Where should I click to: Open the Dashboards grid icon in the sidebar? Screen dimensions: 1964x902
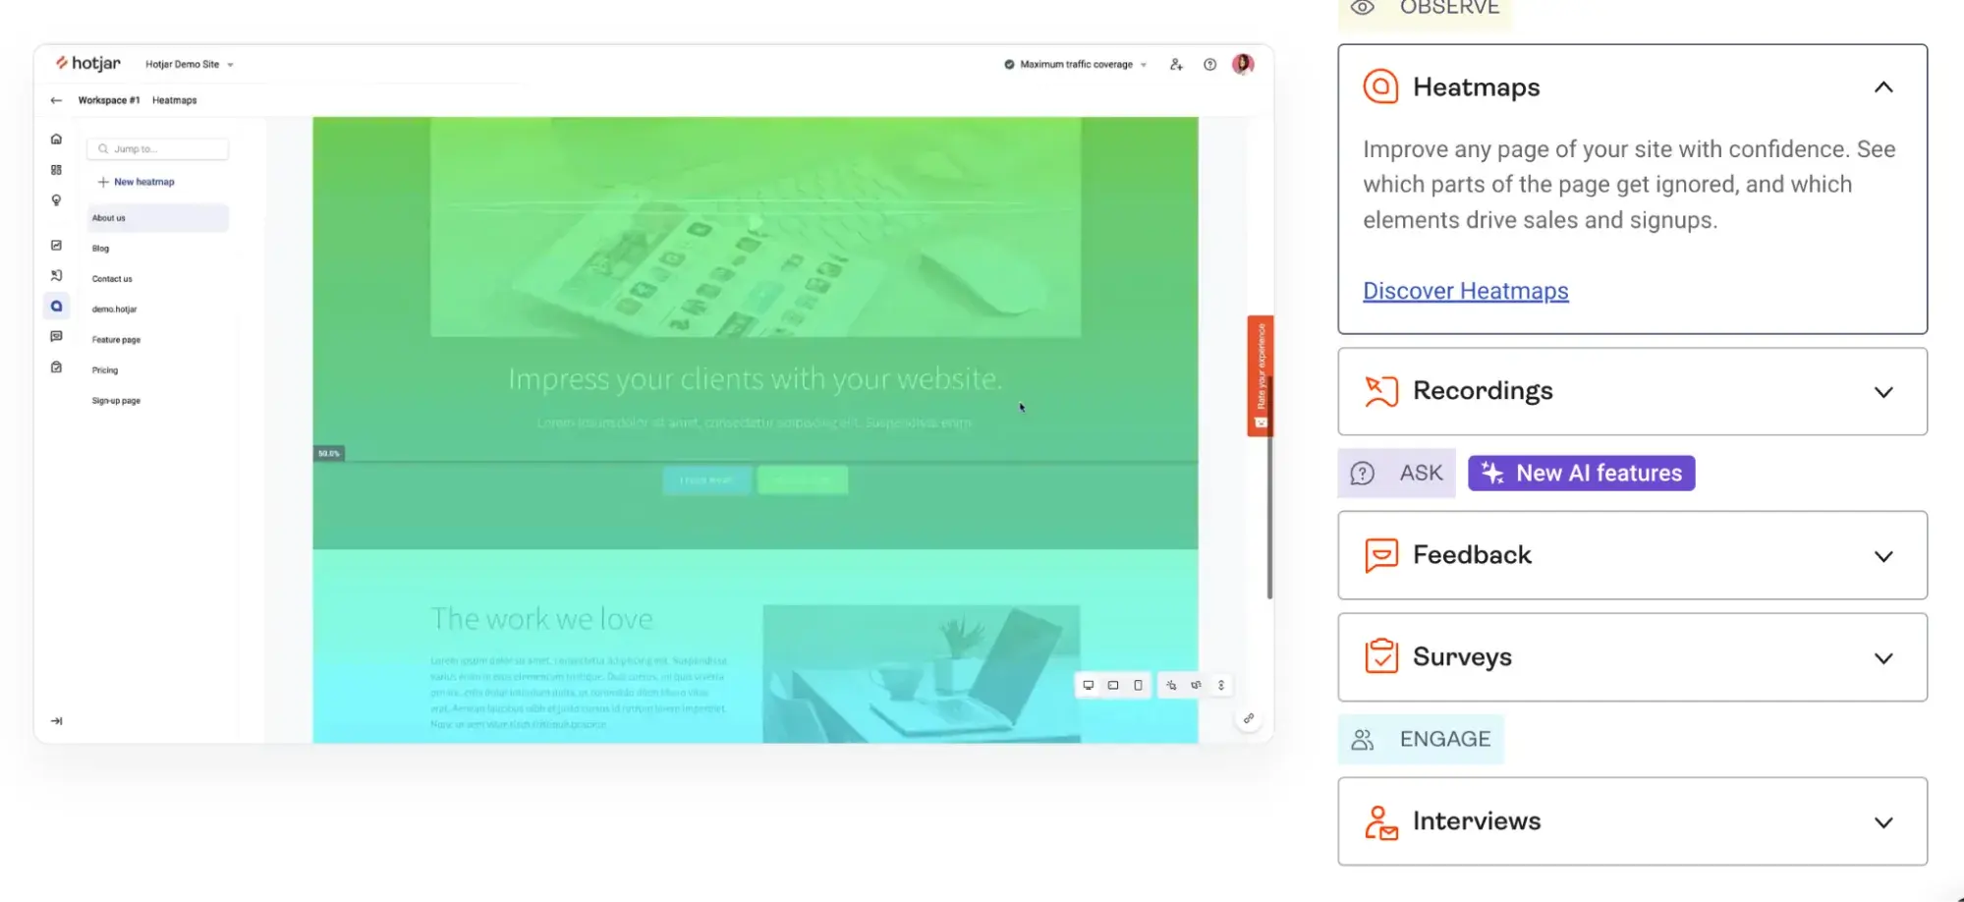(56, 170)
